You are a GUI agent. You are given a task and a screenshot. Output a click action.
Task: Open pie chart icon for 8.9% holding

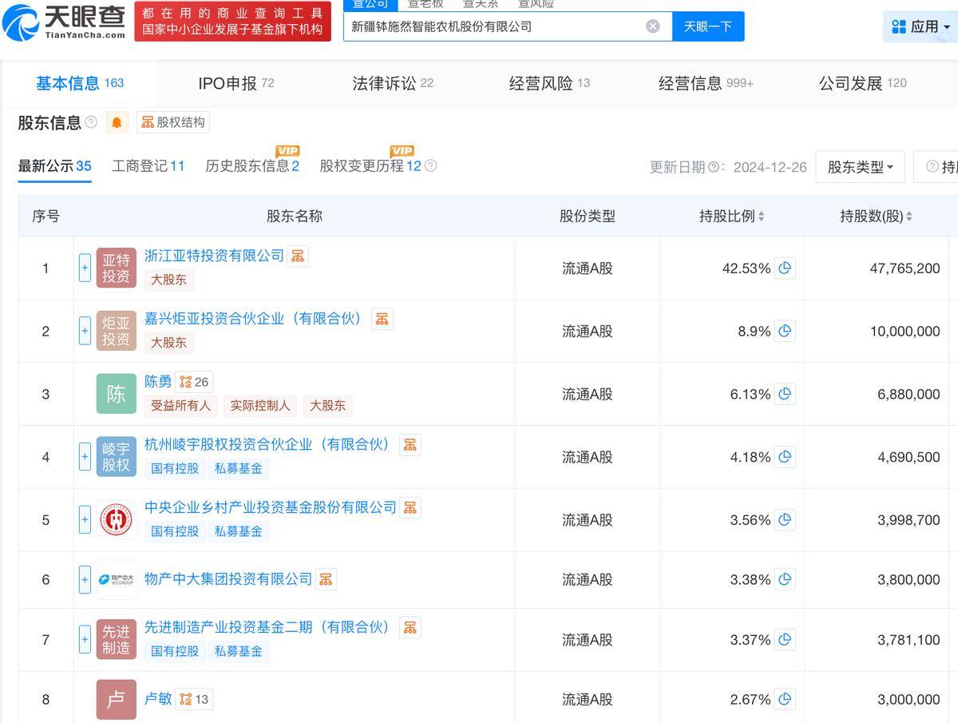[785, 331]
